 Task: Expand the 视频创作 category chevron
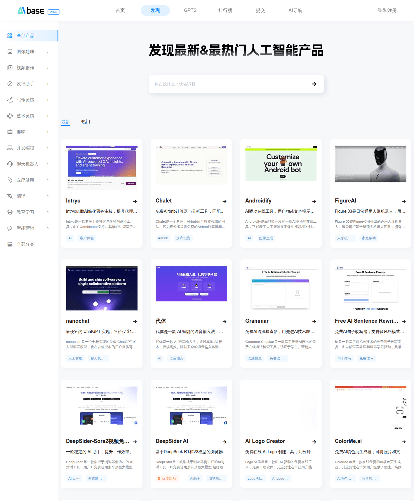pyautogui.click(x=48, y=68)
